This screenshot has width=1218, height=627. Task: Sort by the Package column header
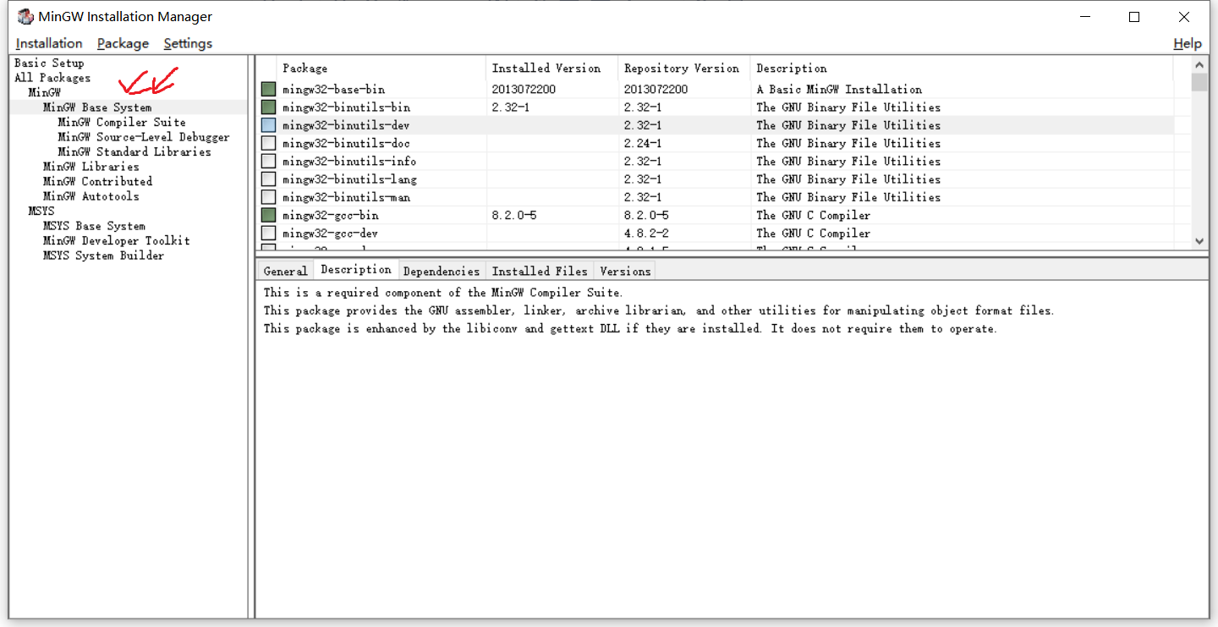coord(381,69)
